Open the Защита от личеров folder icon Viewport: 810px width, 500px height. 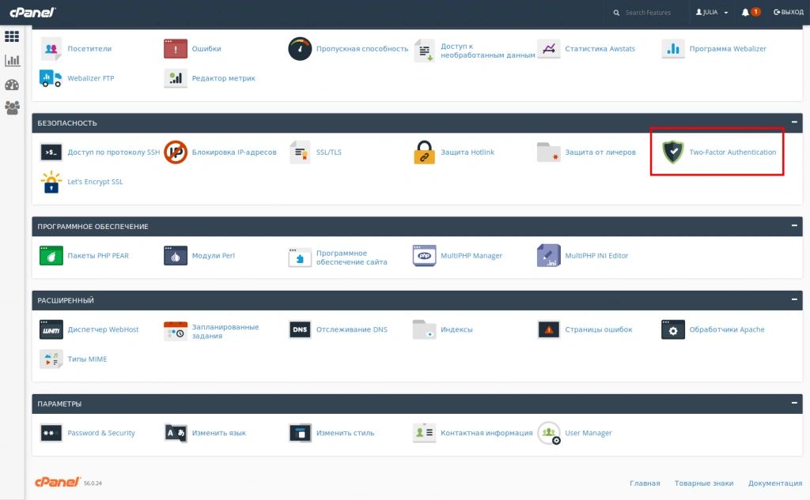tap(549, 152)
